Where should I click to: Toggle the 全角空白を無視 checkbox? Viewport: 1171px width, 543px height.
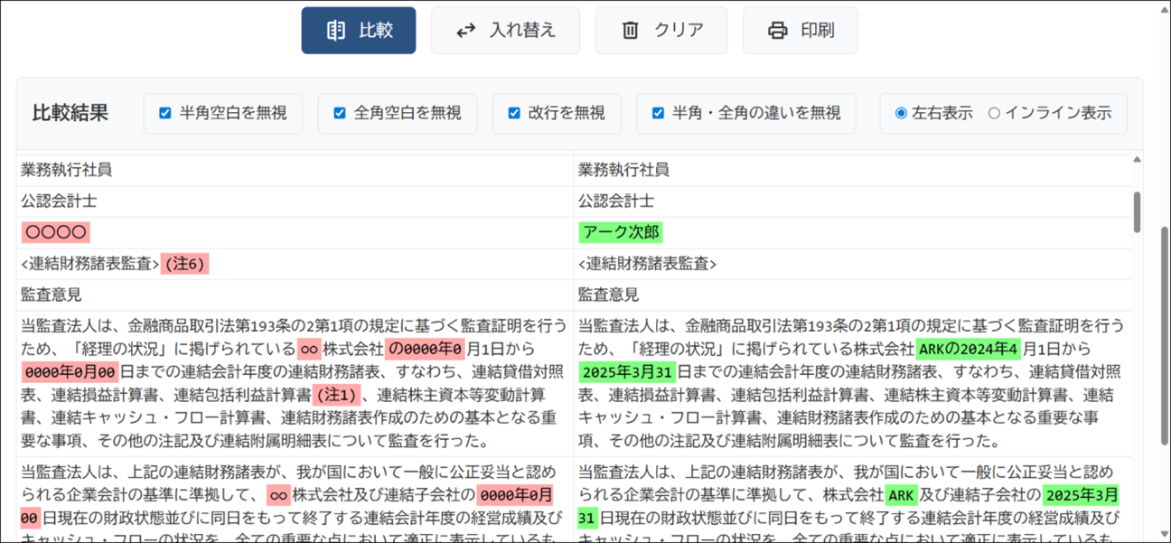340,113
